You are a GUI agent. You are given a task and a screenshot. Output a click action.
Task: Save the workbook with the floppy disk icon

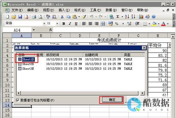[20, 17]
